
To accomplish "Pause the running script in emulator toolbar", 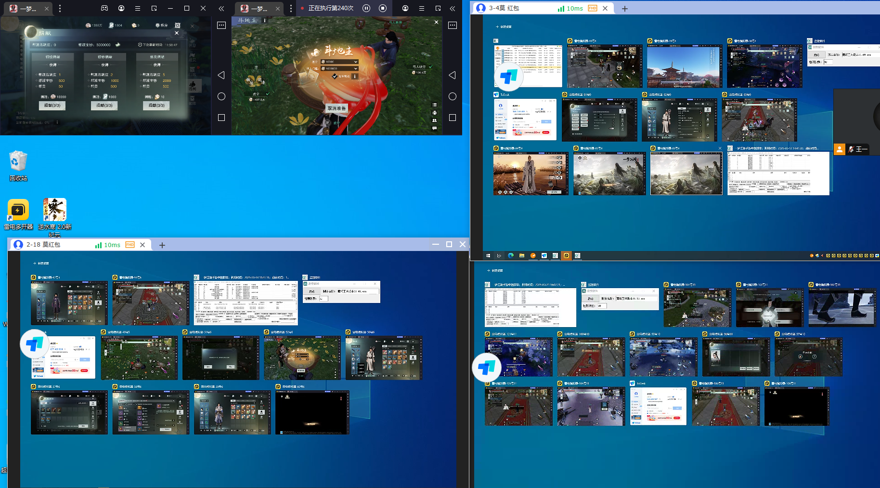I will coord(366,8).
